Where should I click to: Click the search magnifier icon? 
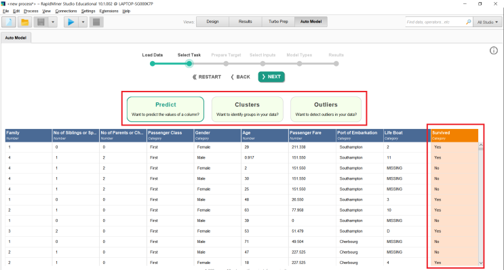click(468, 22)
